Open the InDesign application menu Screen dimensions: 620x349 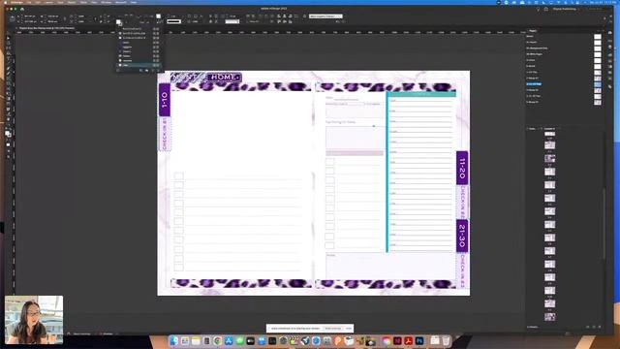tap(16, 2)
